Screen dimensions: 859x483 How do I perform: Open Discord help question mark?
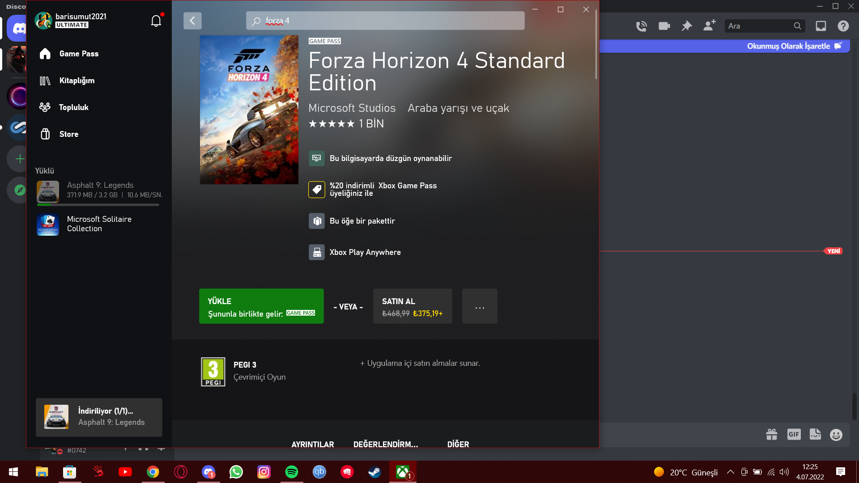843,26
